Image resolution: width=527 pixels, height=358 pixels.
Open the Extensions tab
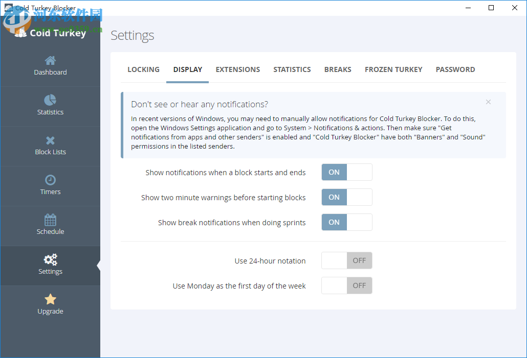pos(237,69)
